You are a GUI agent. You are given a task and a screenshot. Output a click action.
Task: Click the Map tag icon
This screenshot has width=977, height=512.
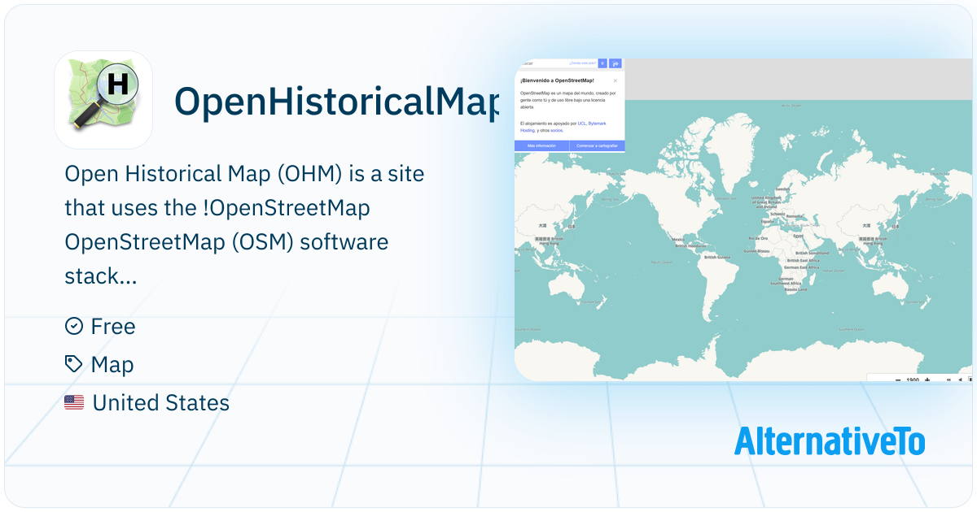pyautogui.click(x=74, y=365)
